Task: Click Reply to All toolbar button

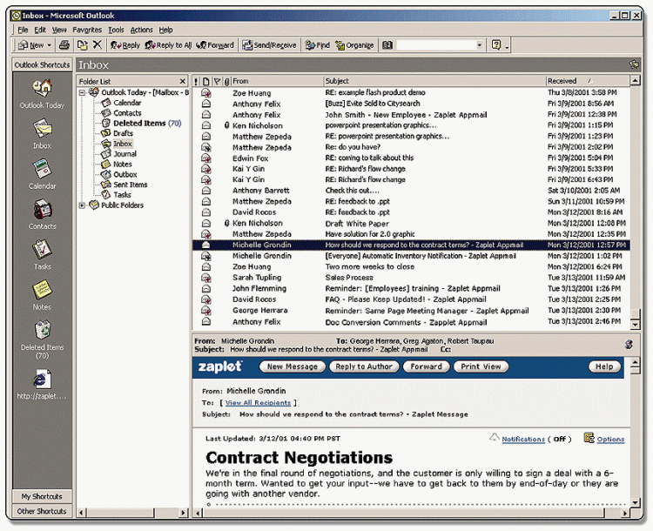Action: [x=168, y=45]
